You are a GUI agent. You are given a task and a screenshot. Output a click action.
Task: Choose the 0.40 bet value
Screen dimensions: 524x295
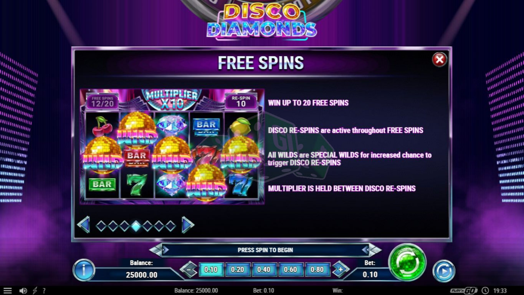coord(264,270)
